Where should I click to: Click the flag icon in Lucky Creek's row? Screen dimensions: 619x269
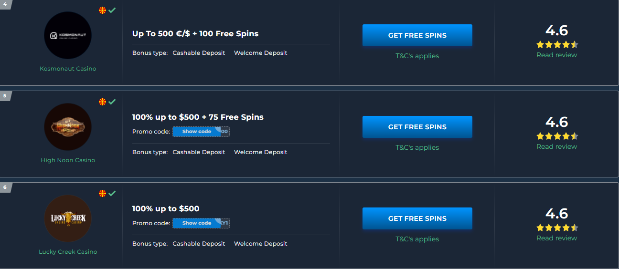click(102, 193)
